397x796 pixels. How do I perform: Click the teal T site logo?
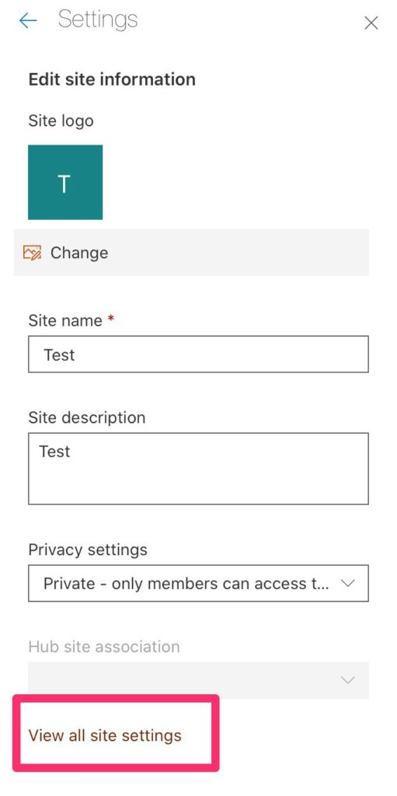pyautogui.click(x=65, y=182)
